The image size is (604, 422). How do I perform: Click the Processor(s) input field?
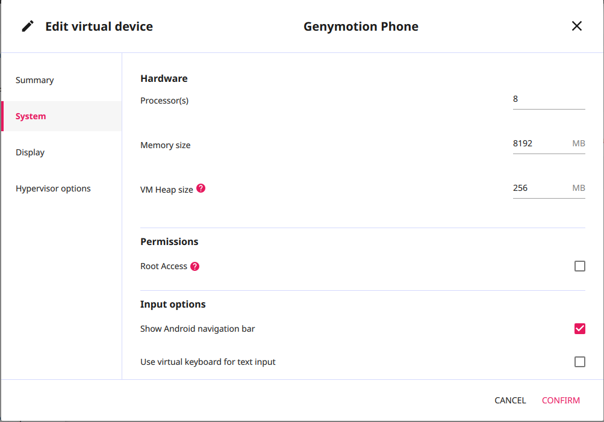click(x=548, y=98)
